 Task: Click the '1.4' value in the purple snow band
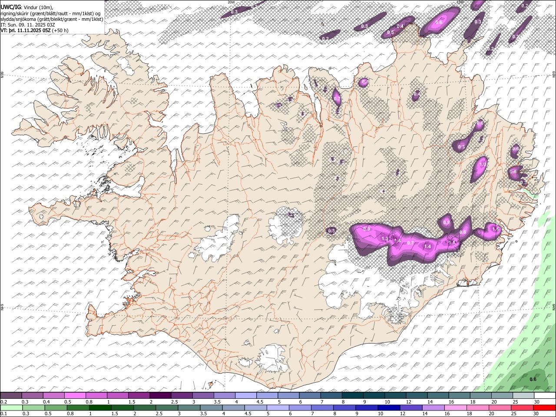coord(427,246)
